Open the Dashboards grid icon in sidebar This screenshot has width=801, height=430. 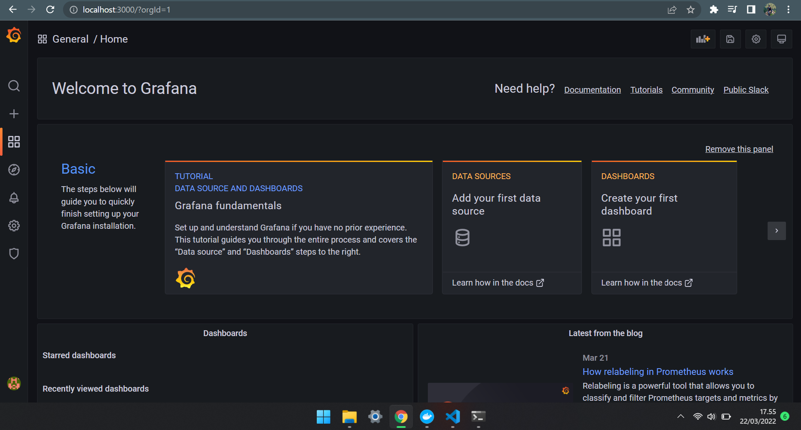(x=14, y=142)
